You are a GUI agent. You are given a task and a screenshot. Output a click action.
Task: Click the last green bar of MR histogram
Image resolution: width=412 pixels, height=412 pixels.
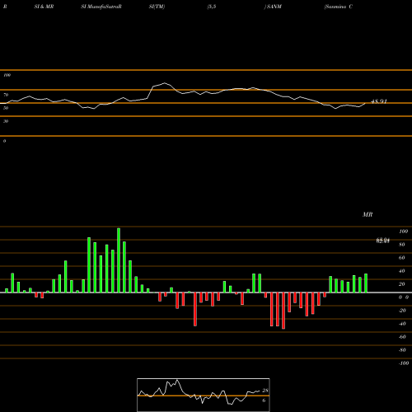[x=366, y=283]
